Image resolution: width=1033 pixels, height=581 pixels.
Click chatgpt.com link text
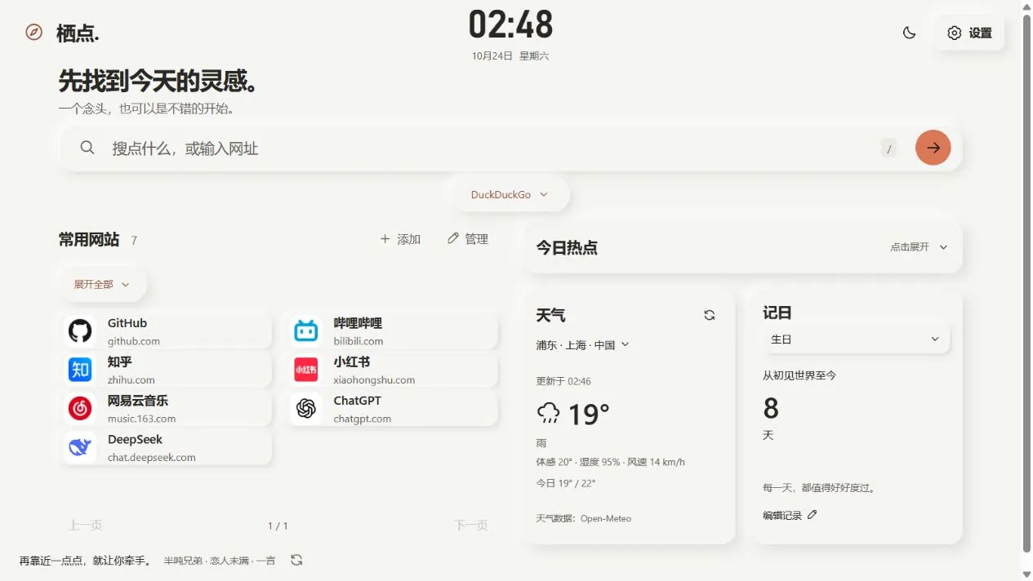[363, 419]
